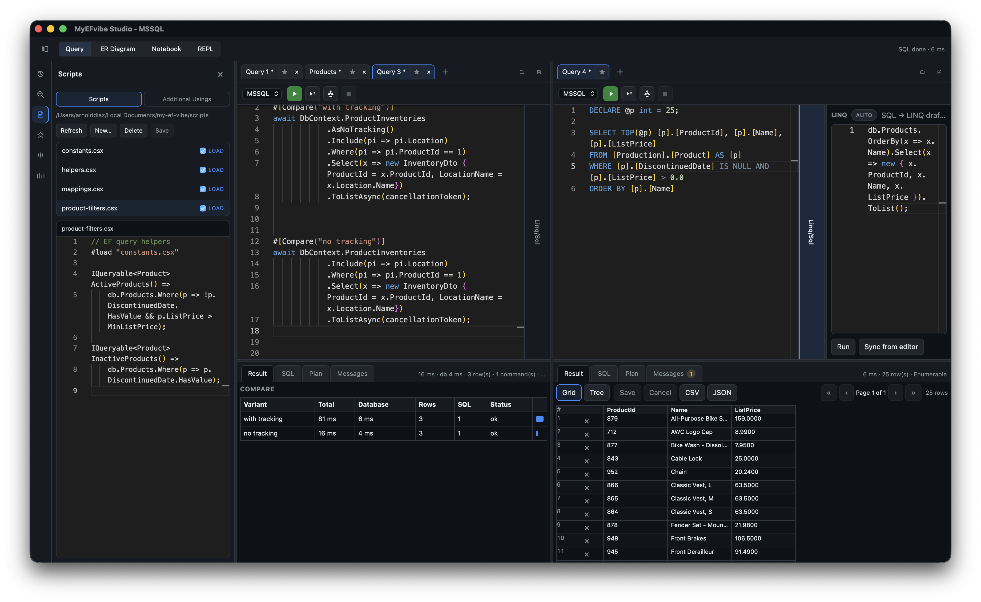981x602 pixels.
Task: Favorite the Query 1 tab star
Action: pos(284,72)
